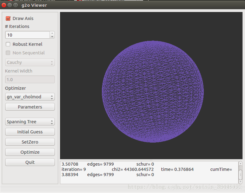This screenshot has height=193, width=245.
Task: Click the Parameters button
Action: point(30,107)
